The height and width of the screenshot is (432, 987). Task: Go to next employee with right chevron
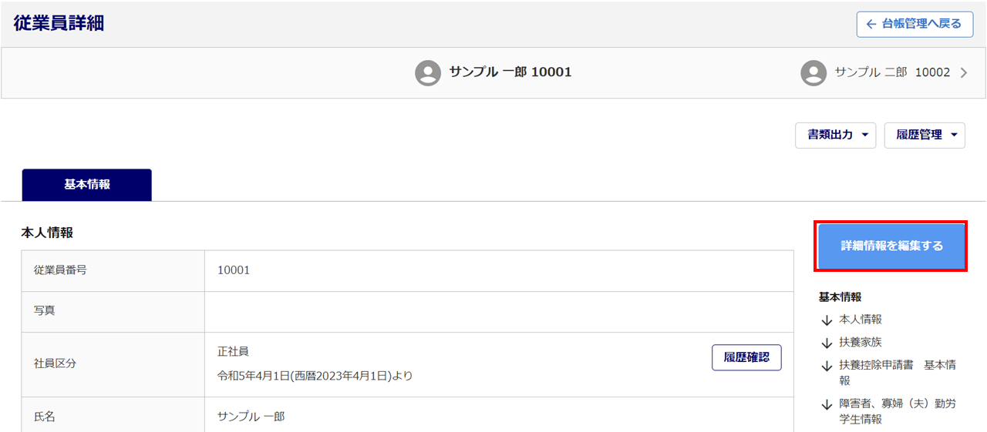pyautogui.click(x=963, y=73)
